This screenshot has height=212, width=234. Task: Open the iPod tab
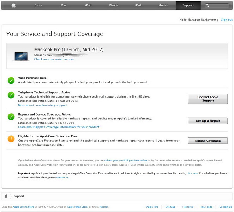(88, 5)
